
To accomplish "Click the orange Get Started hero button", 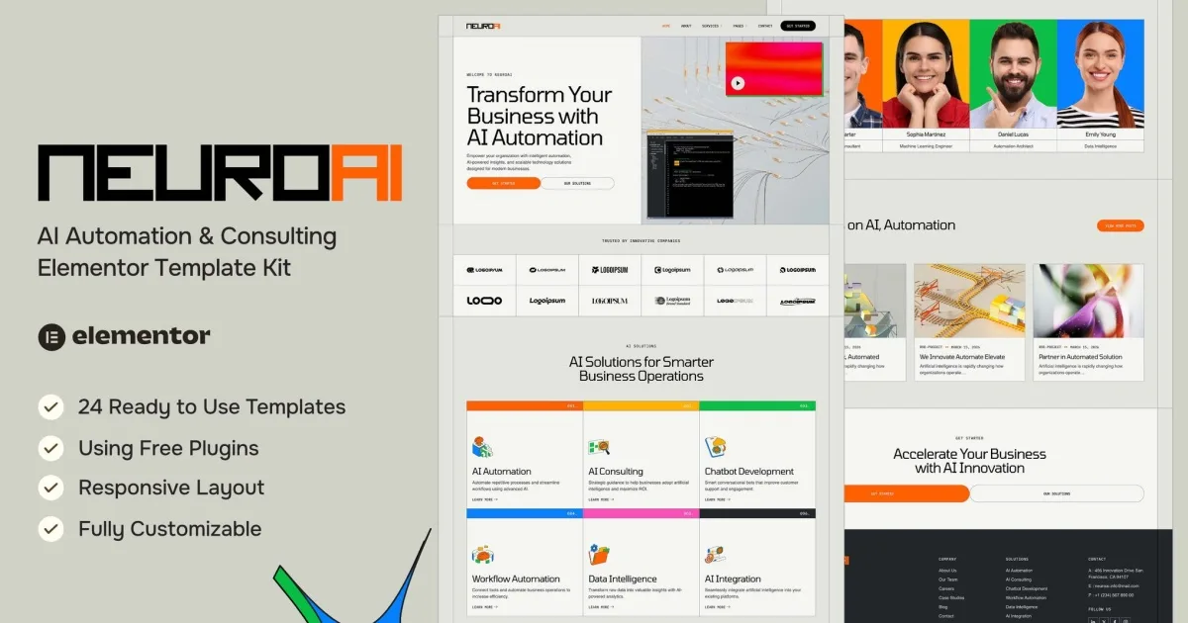I will 504,183.
